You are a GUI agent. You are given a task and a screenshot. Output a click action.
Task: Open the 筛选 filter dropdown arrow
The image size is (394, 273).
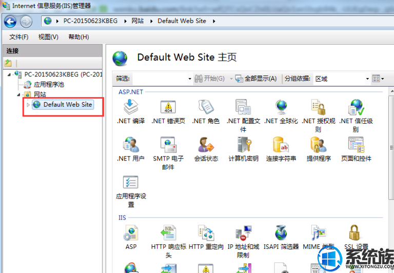pyautogui.click(x=190, y=79)
